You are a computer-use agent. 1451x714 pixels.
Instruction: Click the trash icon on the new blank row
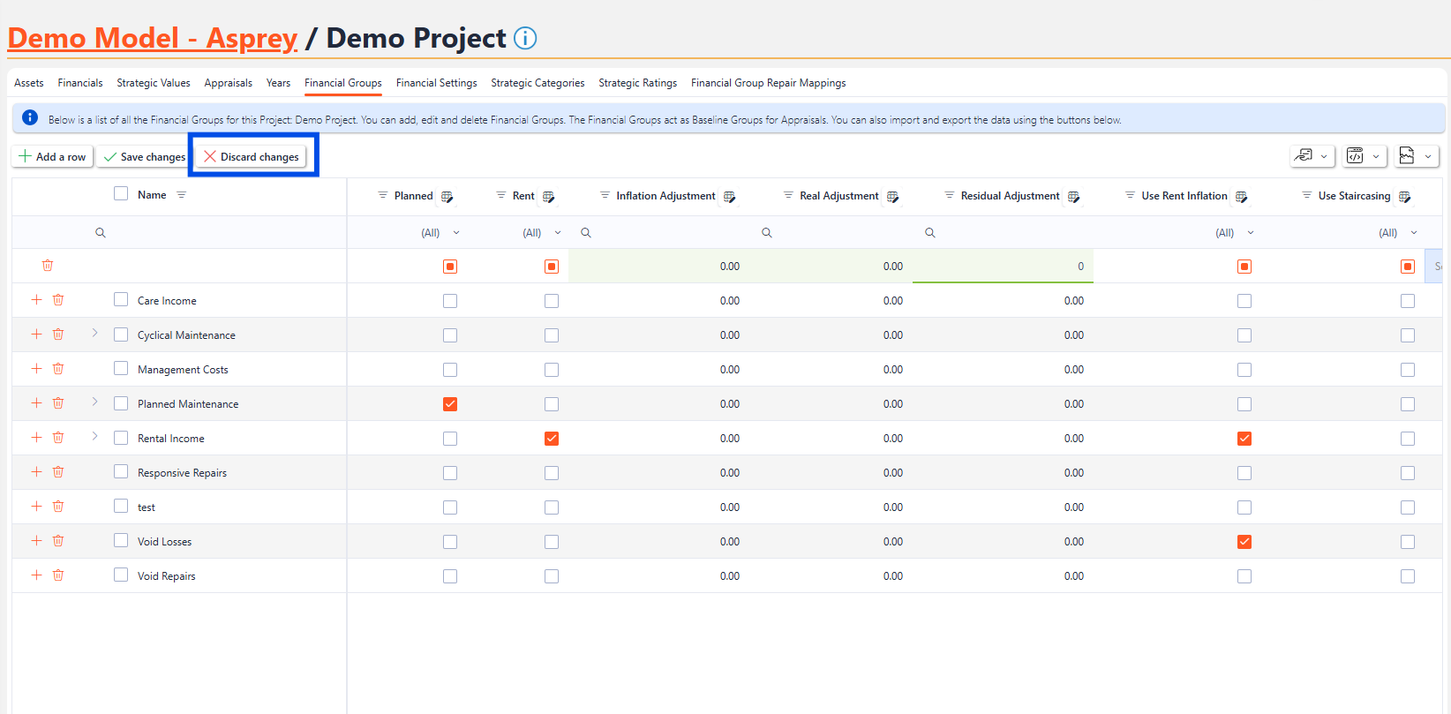(48, 266)
